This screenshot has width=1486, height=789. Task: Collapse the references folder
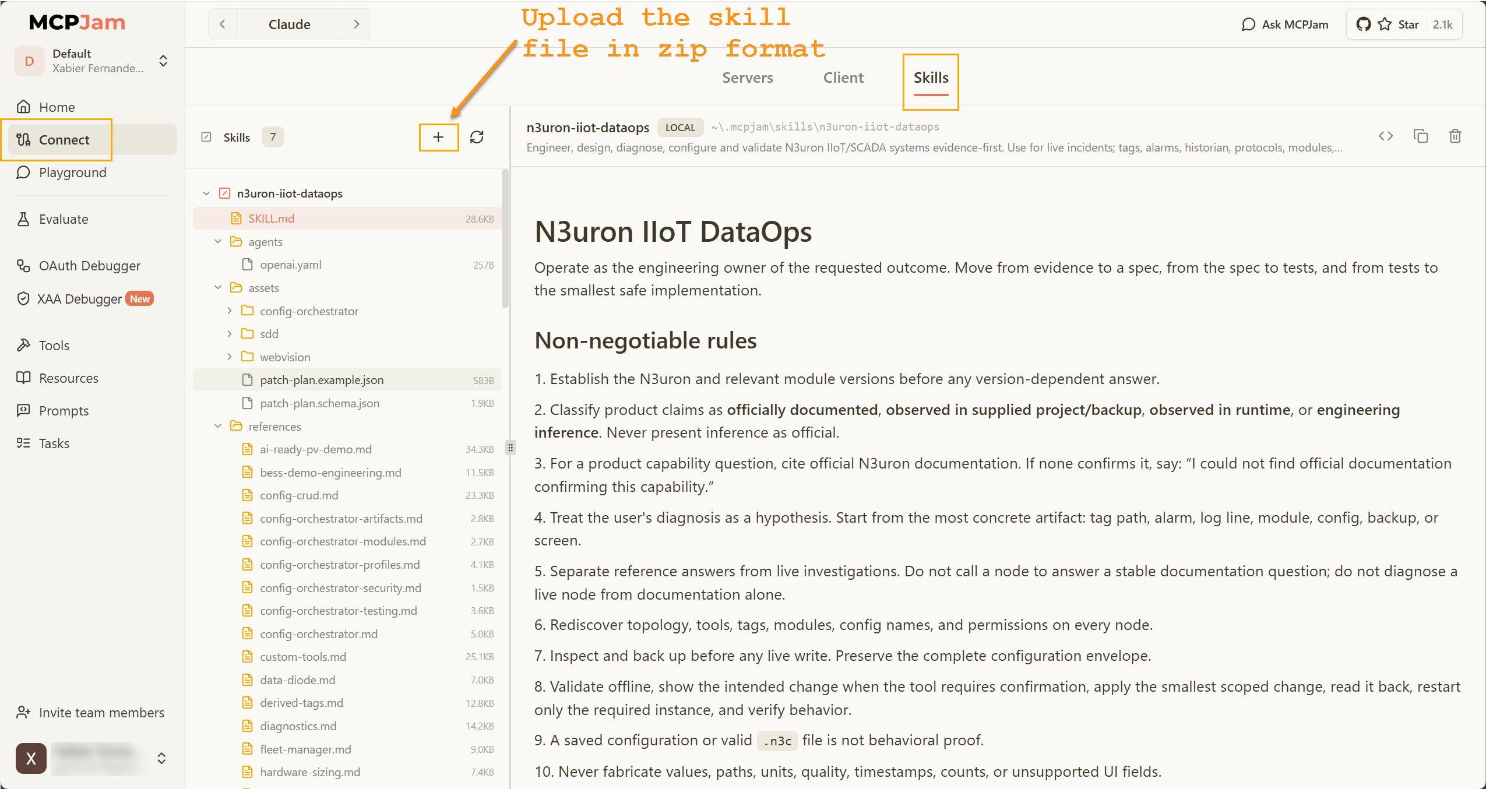point(218,426)
